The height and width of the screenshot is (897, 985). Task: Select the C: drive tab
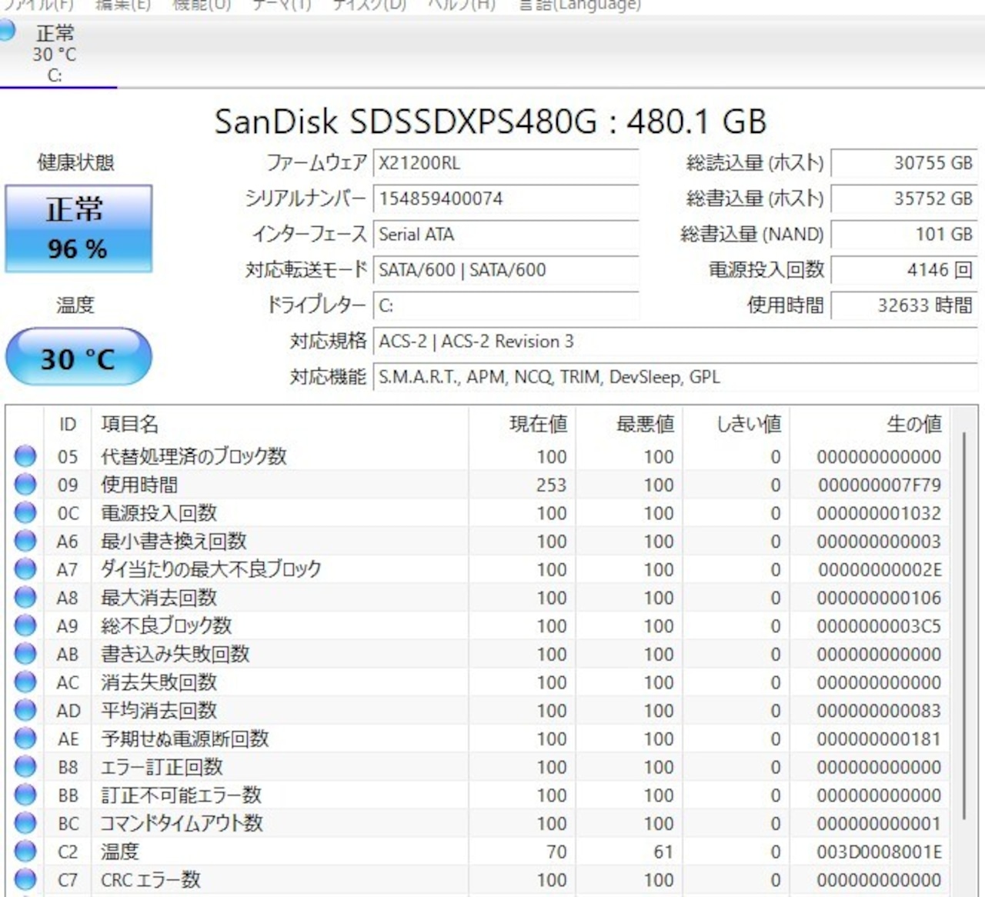click(x=55, y=54)
